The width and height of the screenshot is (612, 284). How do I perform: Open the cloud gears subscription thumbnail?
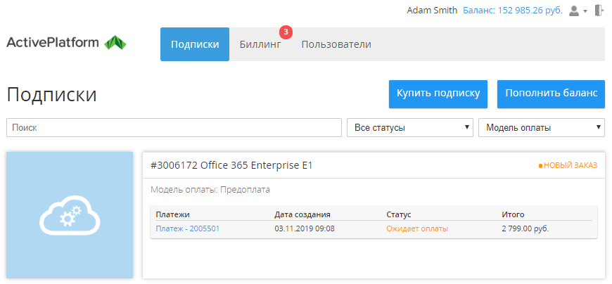[x=70, y=215]
